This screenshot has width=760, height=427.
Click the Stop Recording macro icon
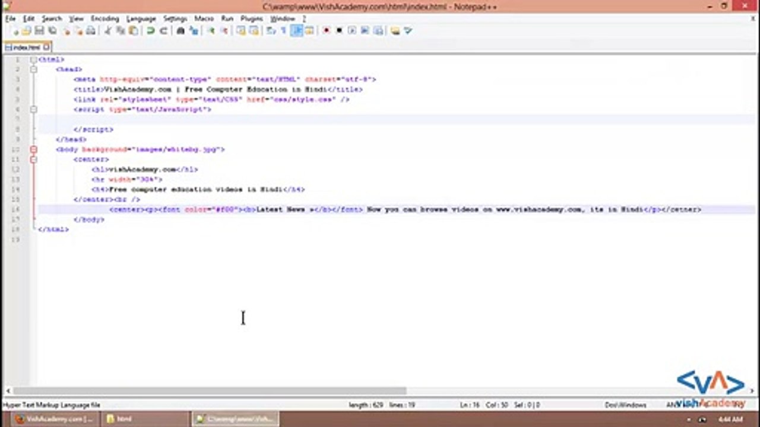tap(339, 30)
